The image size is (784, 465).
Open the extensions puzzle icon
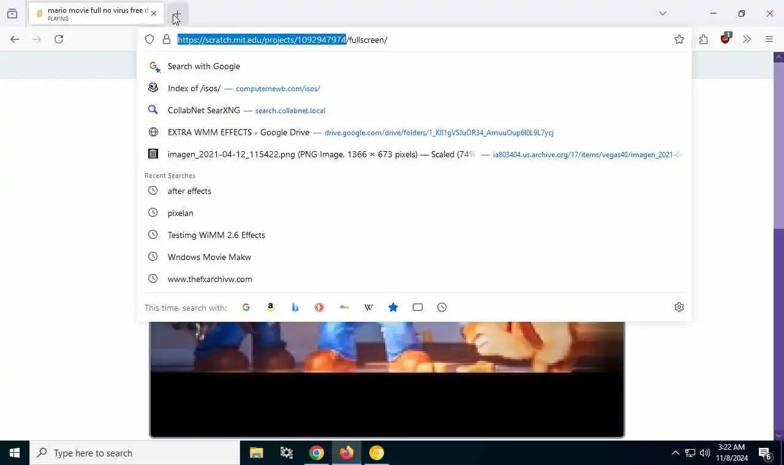[x=703, y=39]
